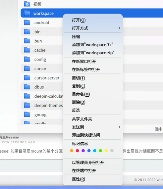Click the .android folder icon
Viewport: 163px width, 189px height.
click(x=27, y=23)
